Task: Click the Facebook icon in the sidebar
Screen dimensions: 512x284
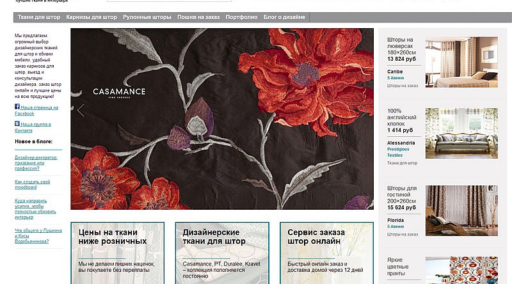Action: [x=17, y=107]
